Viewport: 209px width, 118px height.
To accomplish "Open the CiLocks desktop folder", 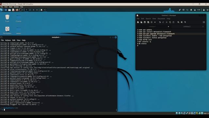I will point(19,18).
